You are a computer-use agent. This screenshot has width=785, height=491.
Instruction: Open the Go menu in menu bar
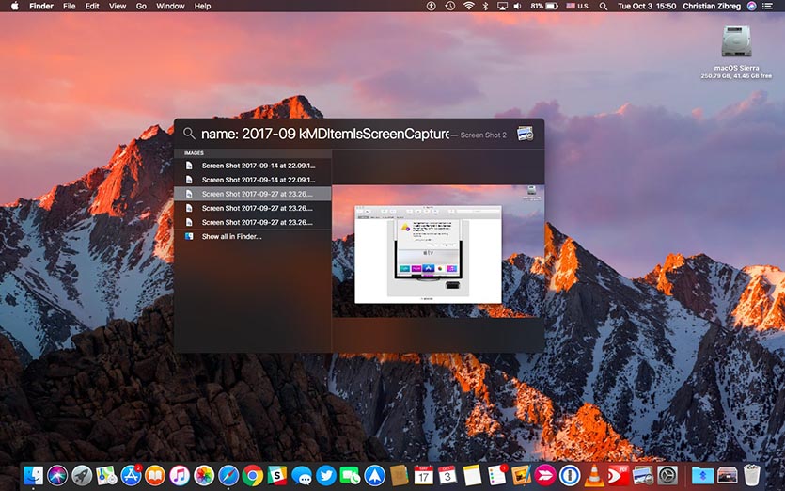(x=141, y=6)
